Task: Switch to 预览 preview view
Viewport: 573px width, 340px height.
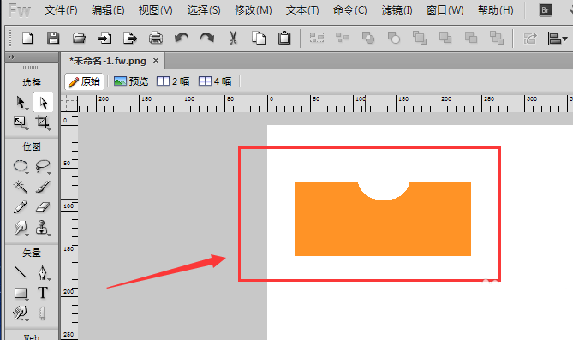Action: click(131, 81)
